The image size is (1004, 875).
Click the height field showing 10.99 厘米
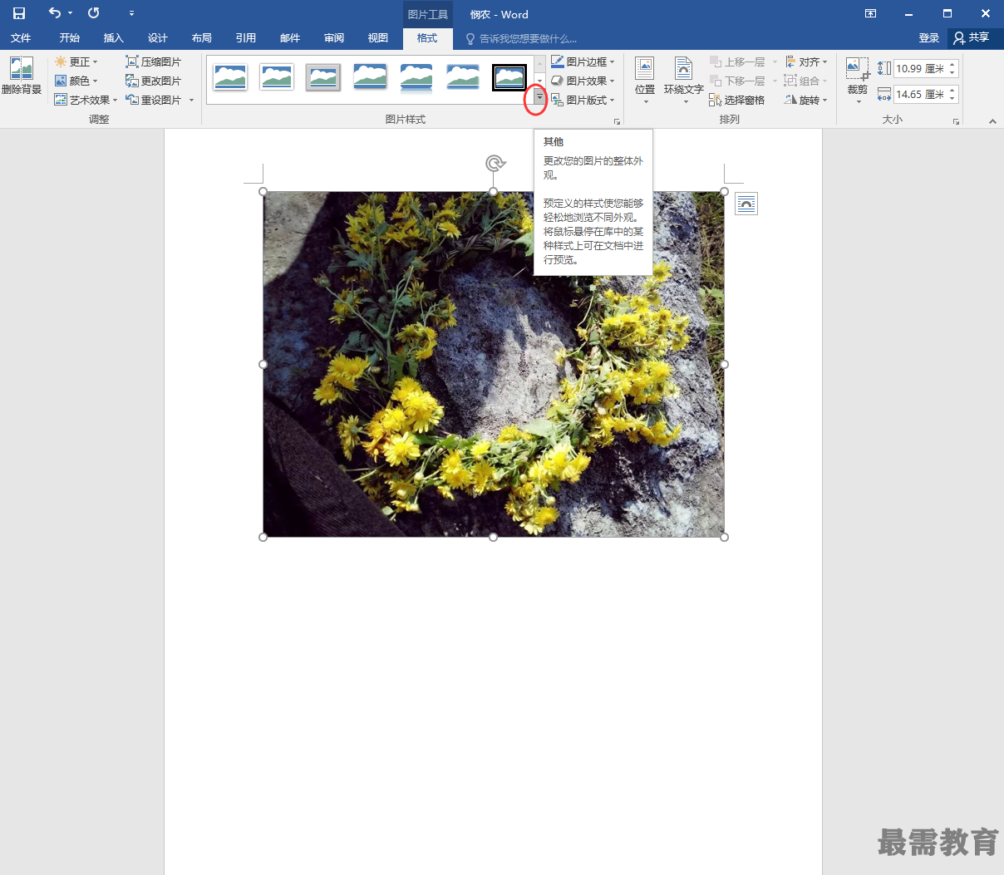920,69
